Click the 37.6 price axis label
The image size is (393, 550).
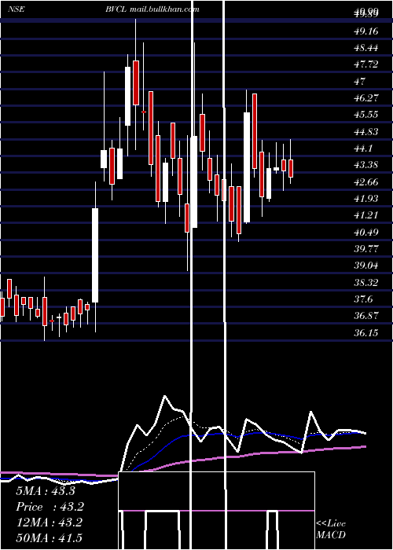coord(363,299)
